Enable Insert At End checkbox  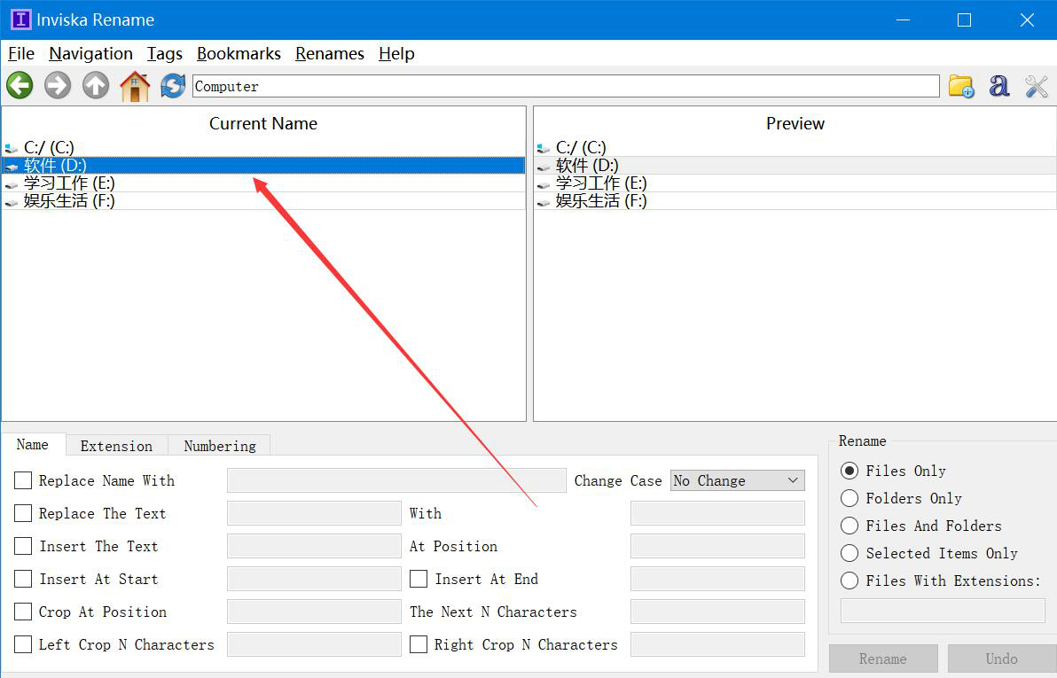coord(419,579)
